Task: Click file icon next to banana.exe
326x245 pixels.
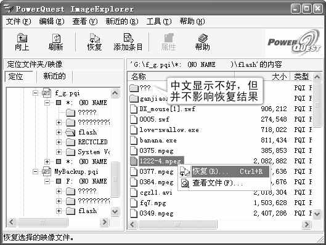Action: 134,141
